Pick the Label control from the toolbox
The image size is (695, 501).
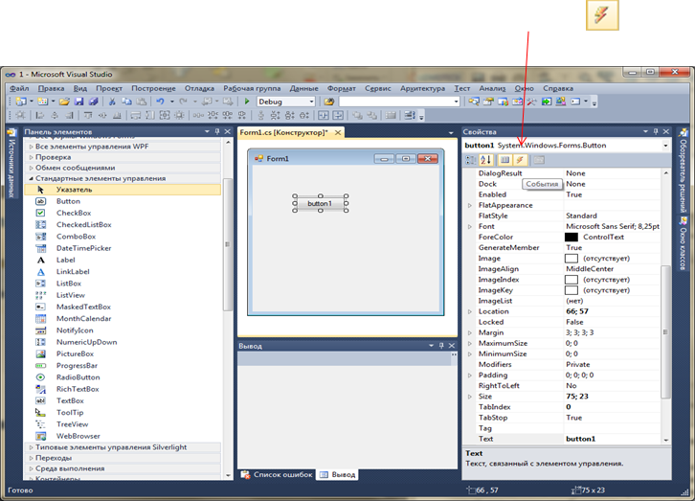pos(65,260)
